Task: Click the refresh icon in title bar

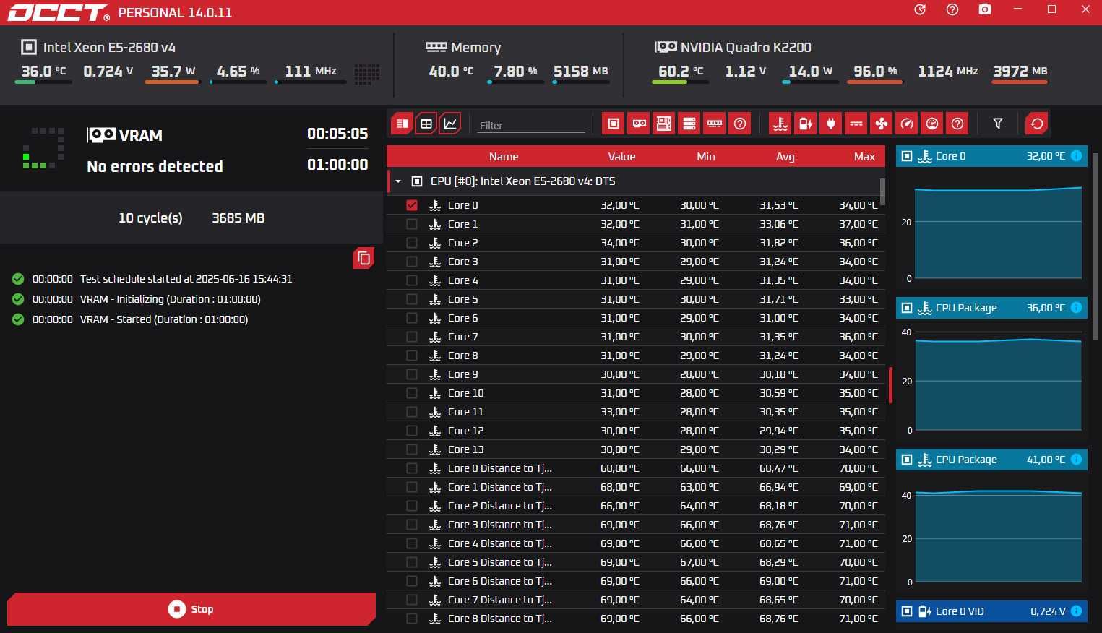Action: click(x=920, y=10)
